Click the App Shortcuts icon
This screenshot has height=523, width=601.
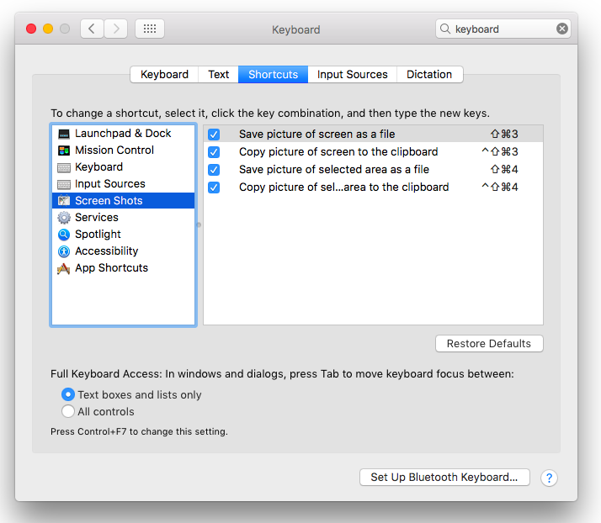[x=64, y=268]
